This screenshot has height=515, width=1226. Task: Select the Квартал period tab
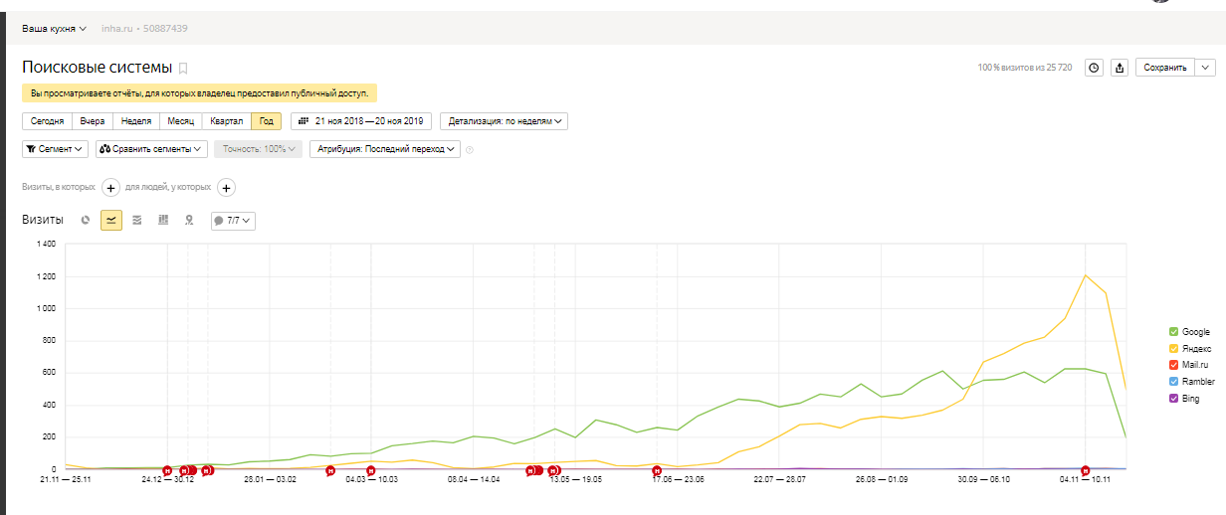226,121
